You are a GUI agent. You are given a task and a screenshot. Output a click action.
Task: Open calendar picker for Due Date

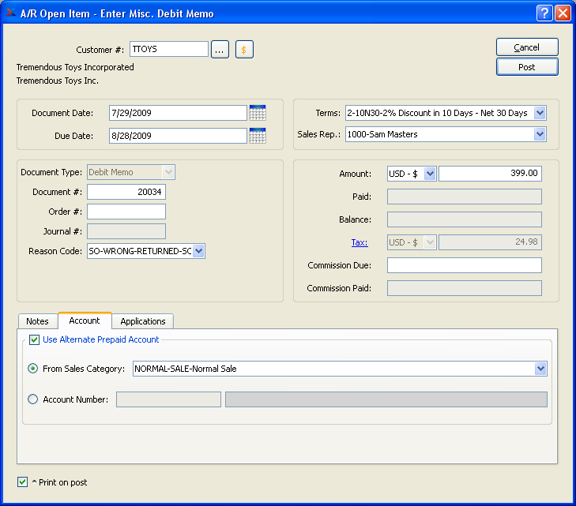coord(258,136)
